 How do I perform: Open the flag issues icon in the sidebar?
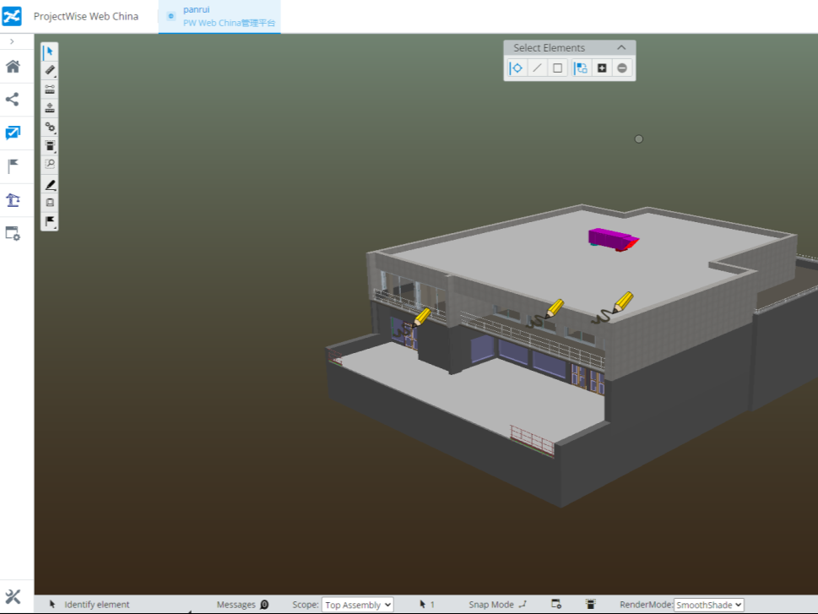click(13, 166)
